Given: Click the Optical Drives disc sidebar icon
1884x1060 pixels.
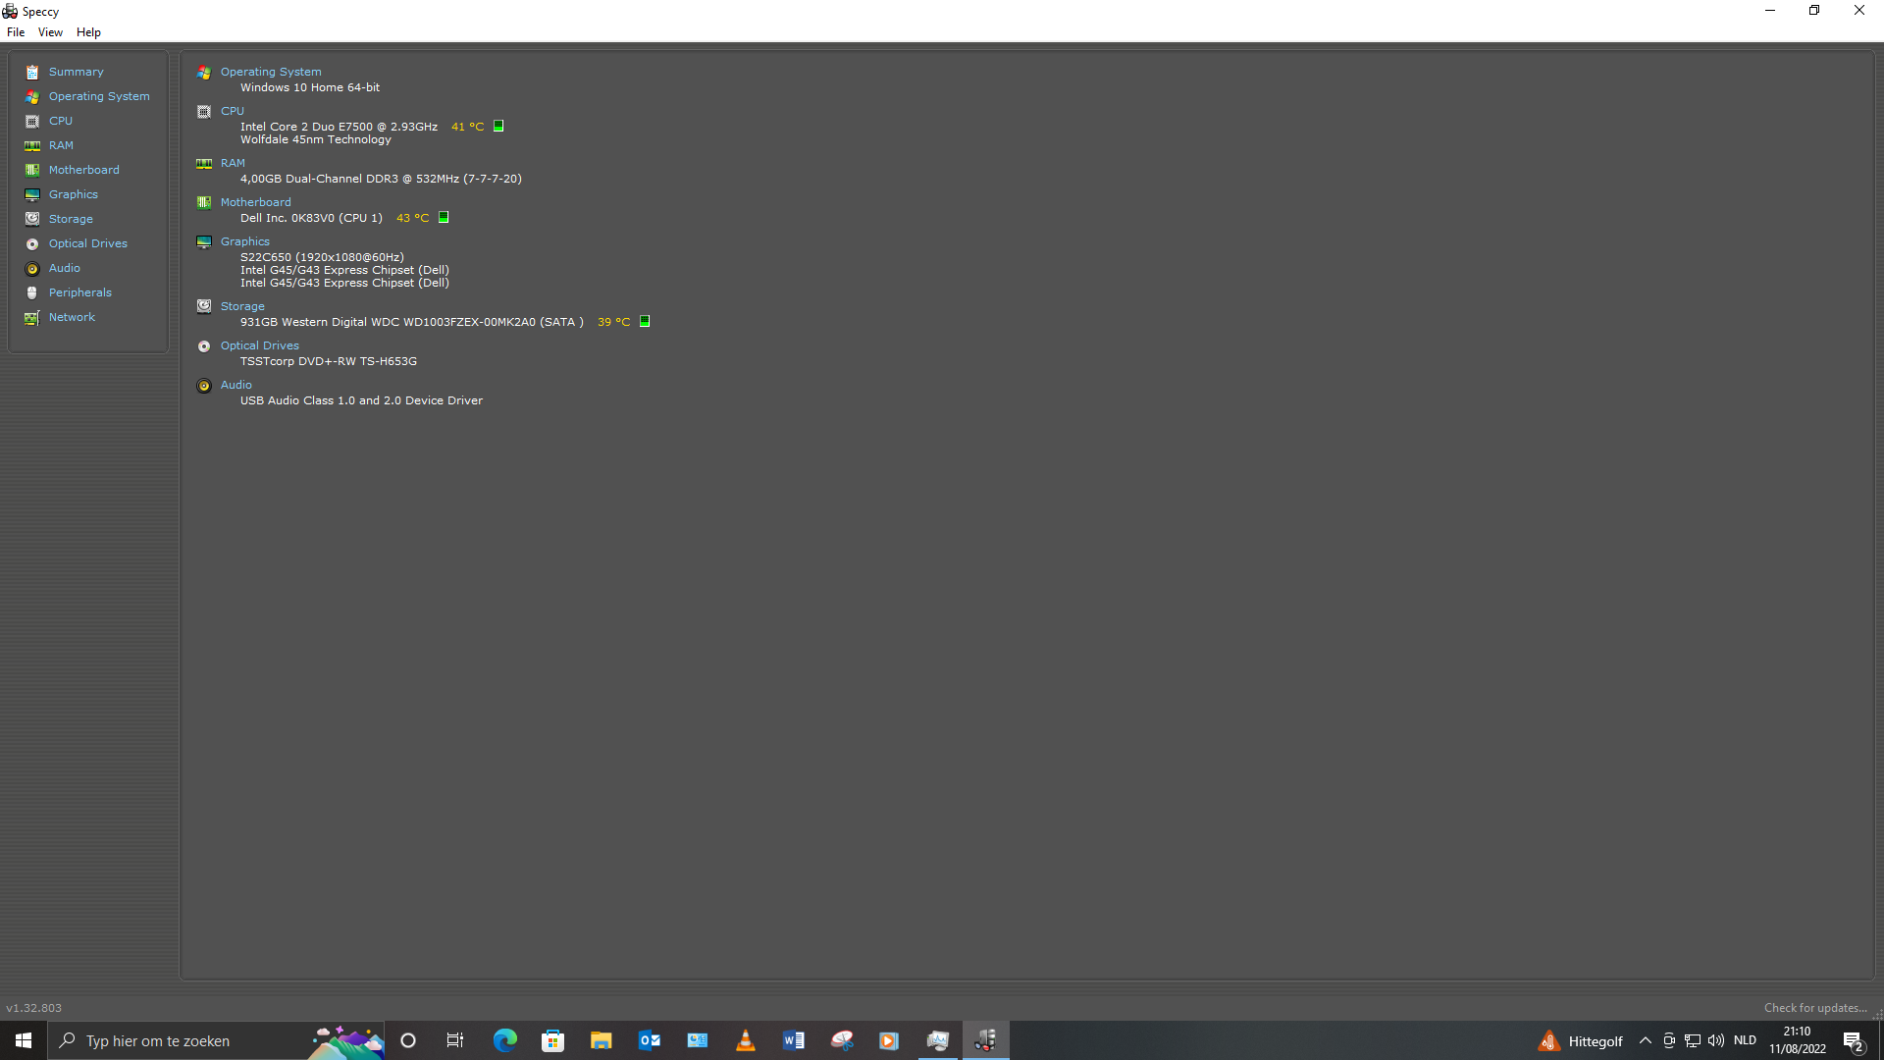Looking at the screenshot, I should (32, 243).
